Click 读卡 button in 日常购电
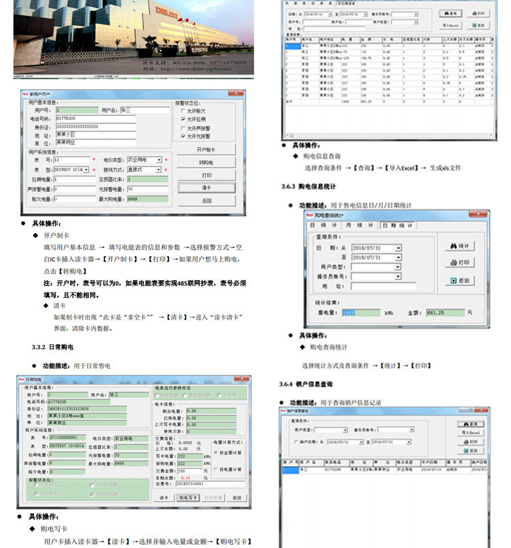The image size is (511, 548). [164, 498]
